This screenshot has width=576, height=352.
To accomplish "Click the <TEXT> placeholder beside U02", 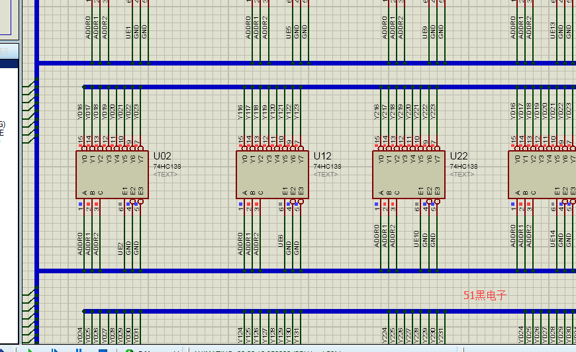I will [166, 175].
